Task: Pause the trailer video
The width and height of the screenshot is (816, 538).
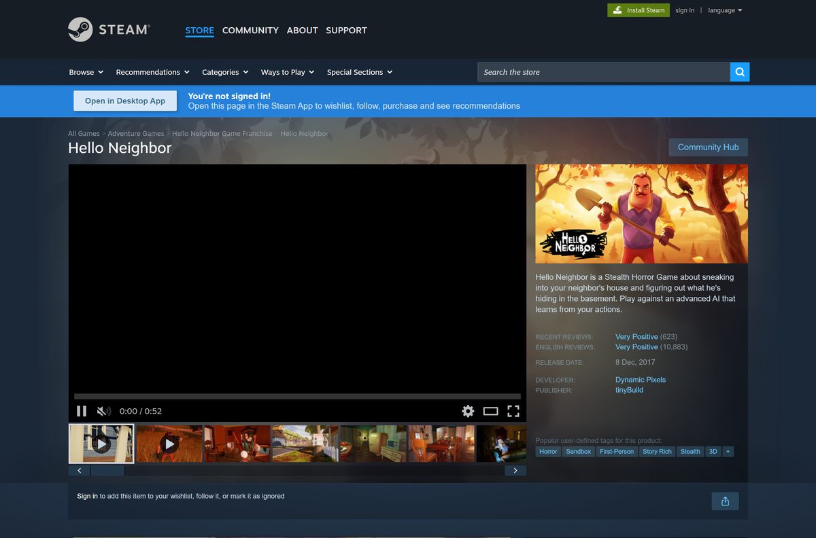Action: (x=82, y=411)
